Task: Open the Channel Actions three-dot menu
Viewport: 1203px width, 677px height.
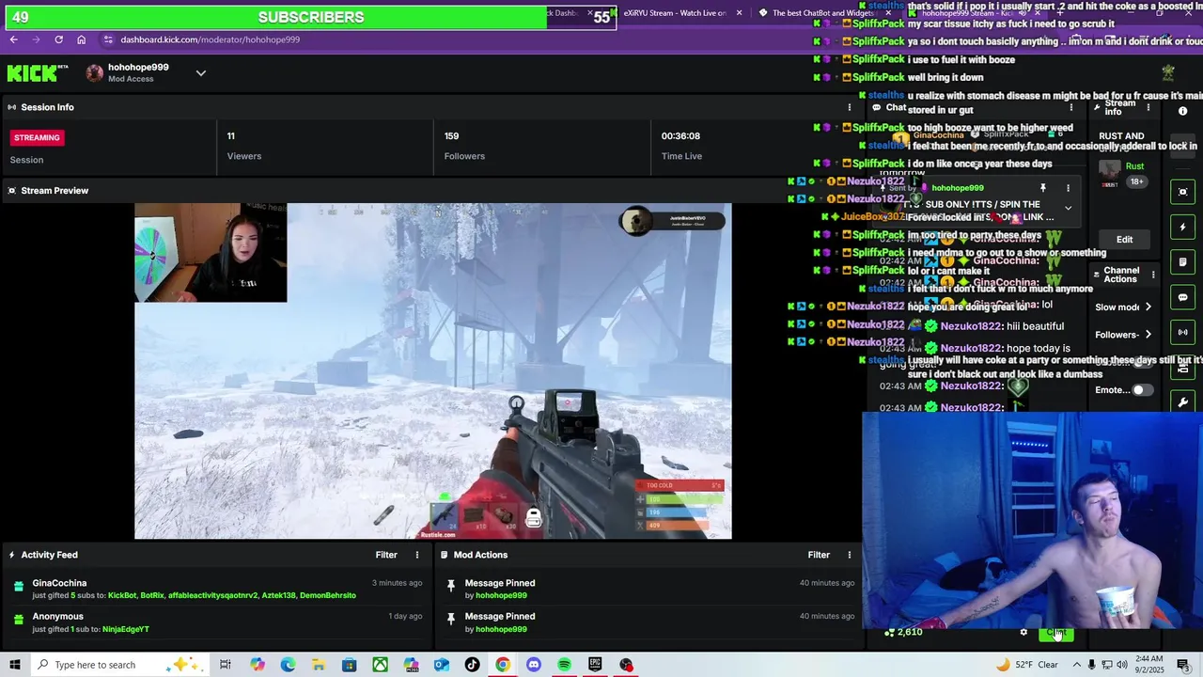Action: 1153,276
